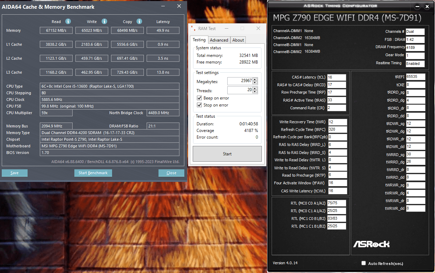Image resolution: width=435 pixels, height=273 pixels.
Task: Click the Command Rate (CR) field
Action: tap(337, 108)
